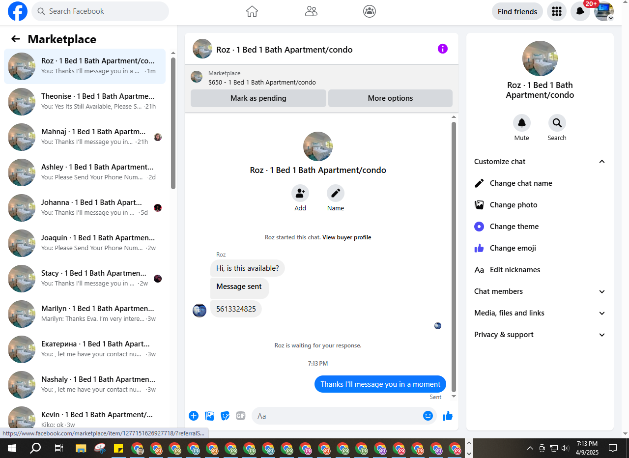Click the taskbar clock showing 7:13 PM

click(x=587, y=448)
